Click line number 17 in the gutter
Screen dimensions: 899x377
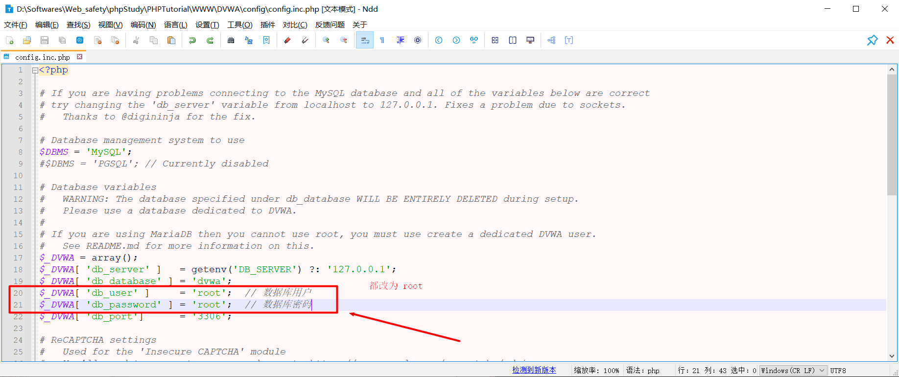tap(18, 258)
